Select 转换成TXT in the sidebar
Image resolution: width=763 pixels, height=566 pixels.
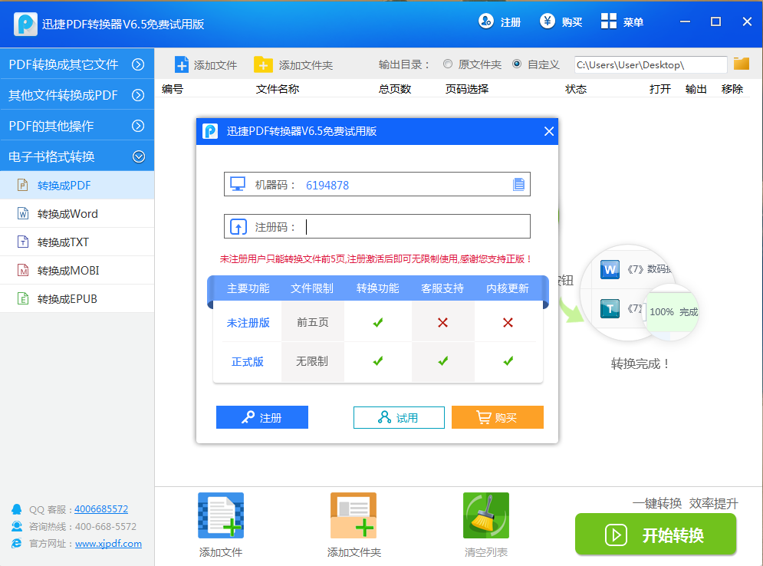point(77,242)
